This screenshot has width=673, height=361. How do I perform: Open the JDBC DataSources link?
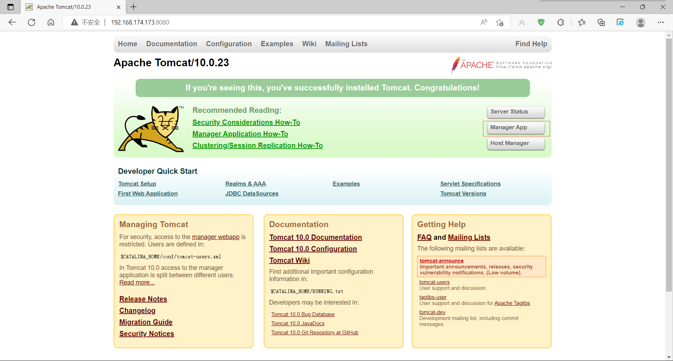[252, 193]
